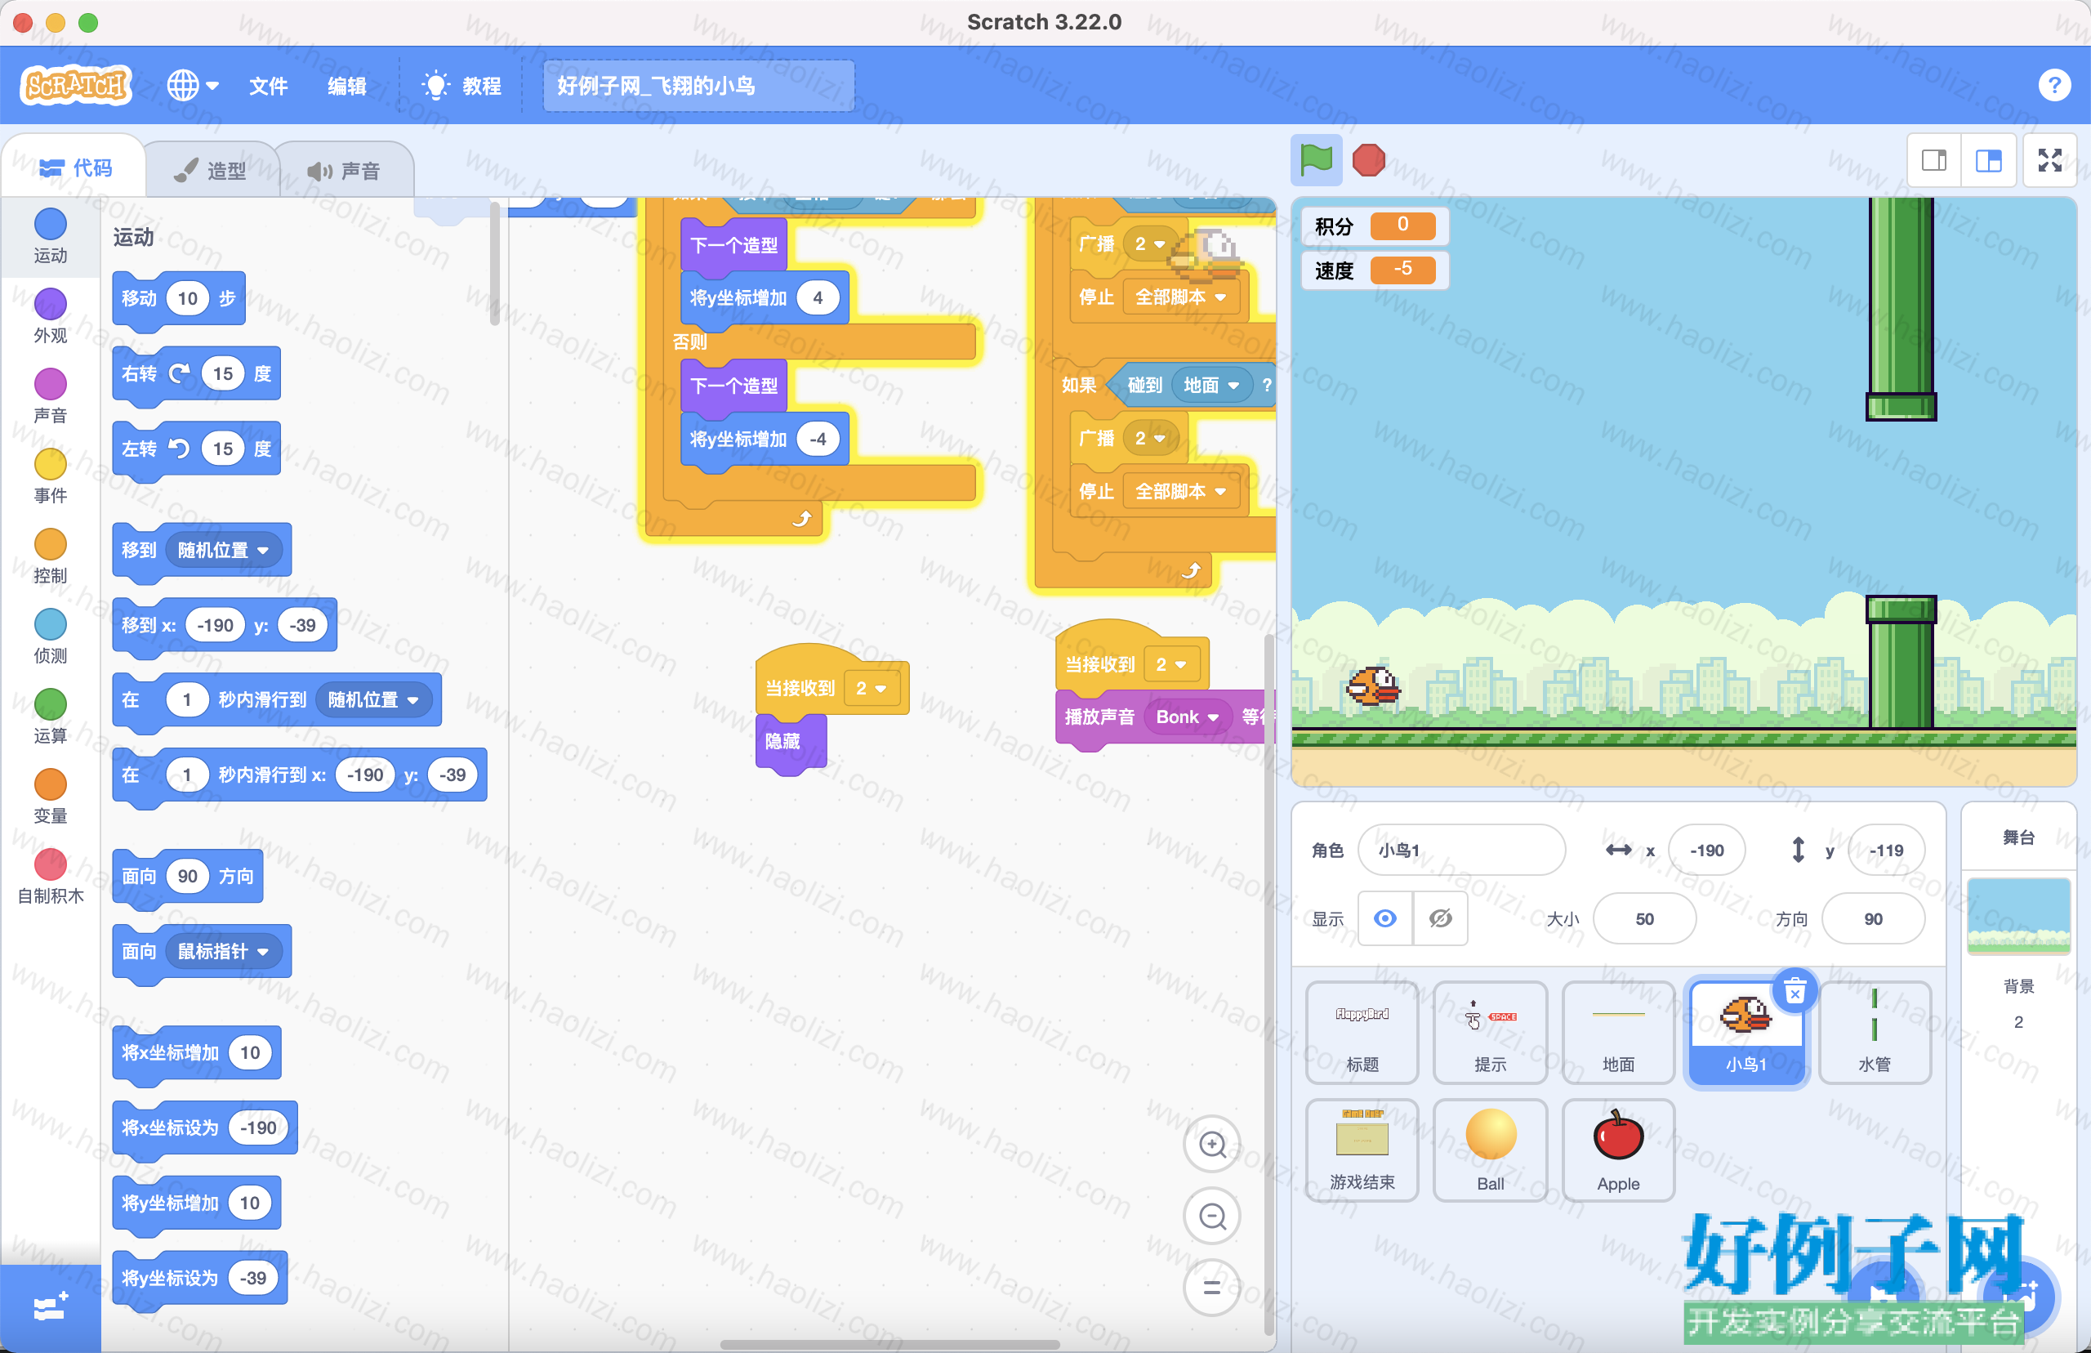The width and height of the screenshot is (2091, 1353).
Task: Open the 文件 menu
Action: click(x=268, y=85)
